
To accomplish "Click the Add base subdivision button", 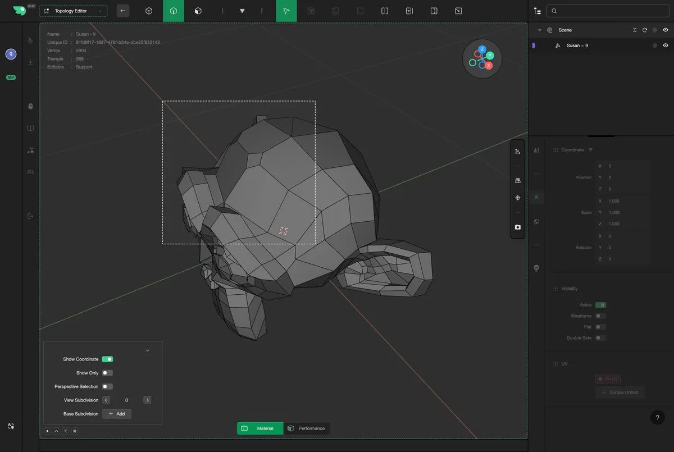I will [116, 414].
